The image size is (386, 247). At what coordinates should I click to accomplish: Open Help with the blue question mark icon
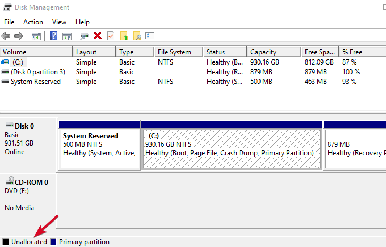53,36
